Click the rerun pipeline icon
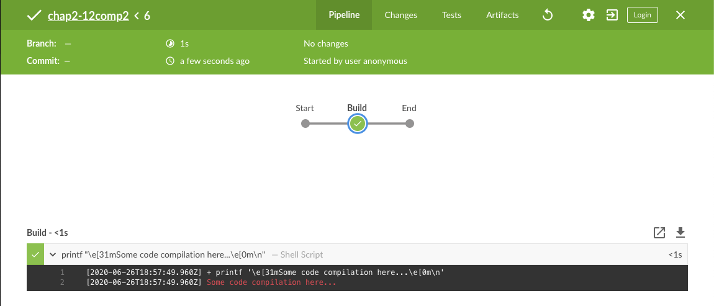This screenshot has width=714, height=306. click(548, 15)
